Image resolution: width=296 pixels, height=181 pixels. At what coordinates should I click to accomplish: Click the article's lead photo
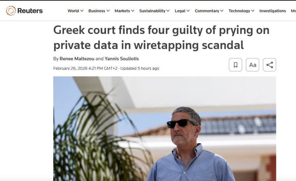coord(165,129)
